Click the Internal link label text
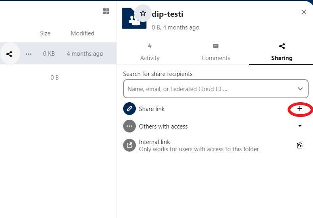This screenshot has height=218, width=313. pyautogui.click(x=155, y=142)
